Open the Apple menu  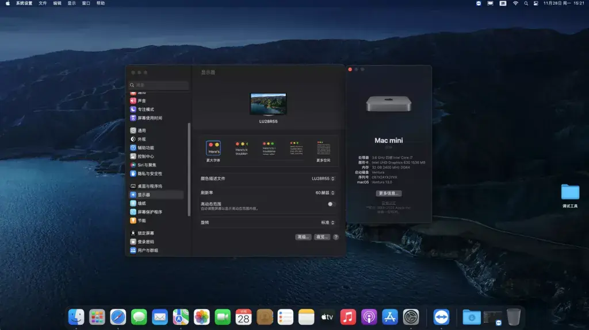click(7, 3)
